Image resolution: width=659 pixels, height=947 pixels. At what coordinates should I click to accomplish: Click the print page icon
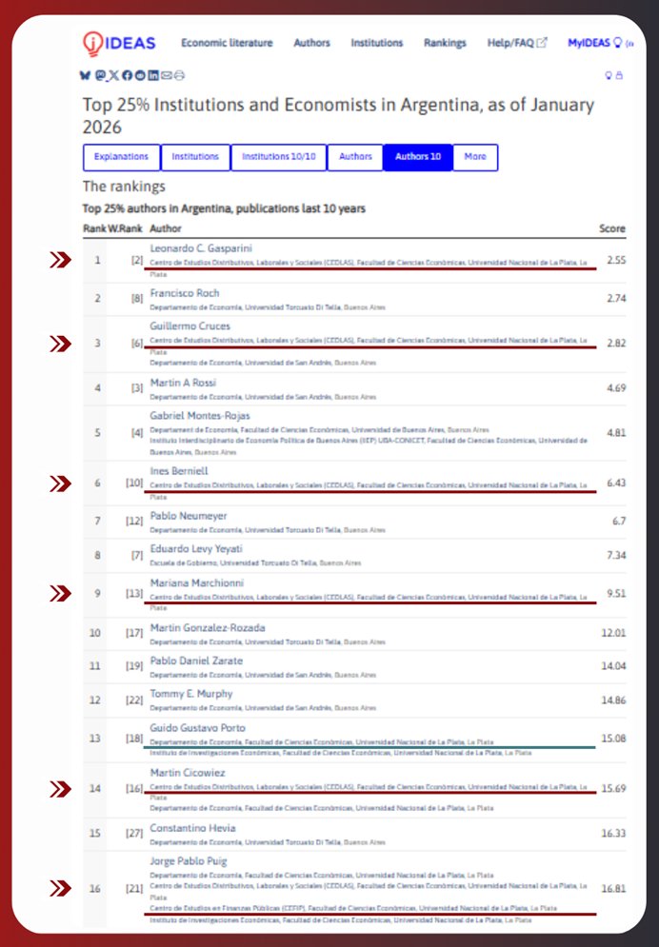point(179,75)
